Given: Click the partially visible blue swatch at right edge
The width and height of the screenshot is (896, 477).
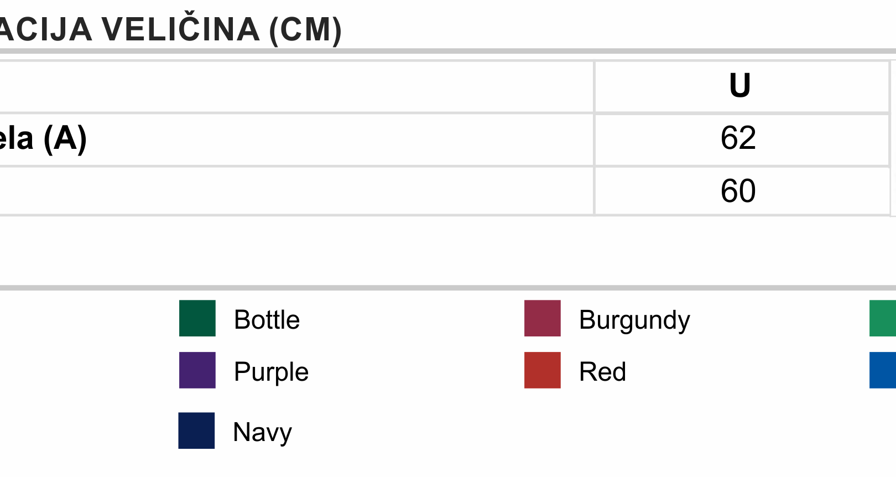Looking at the screenshot, I should [x=883, y=370].
